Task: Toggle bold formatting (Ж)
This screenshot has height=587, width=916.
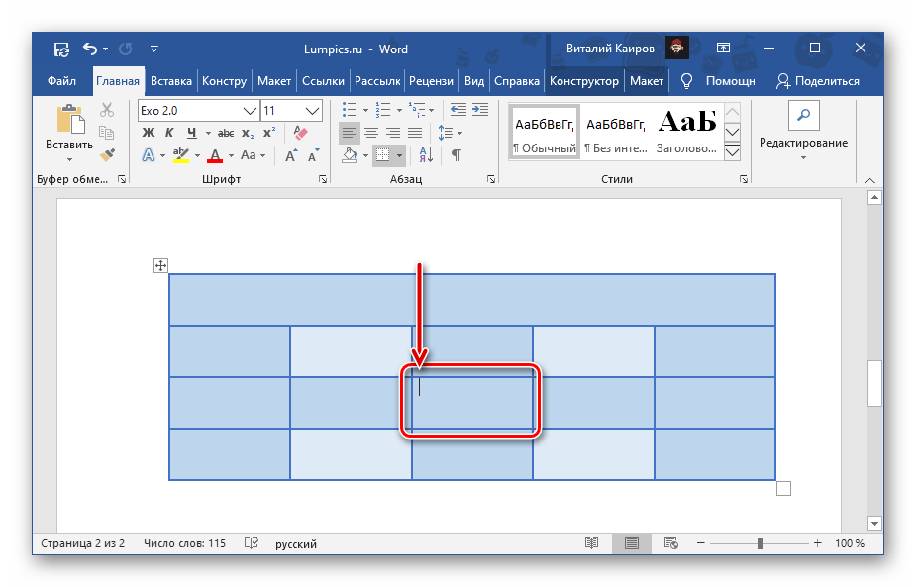Action: (149, 133)
